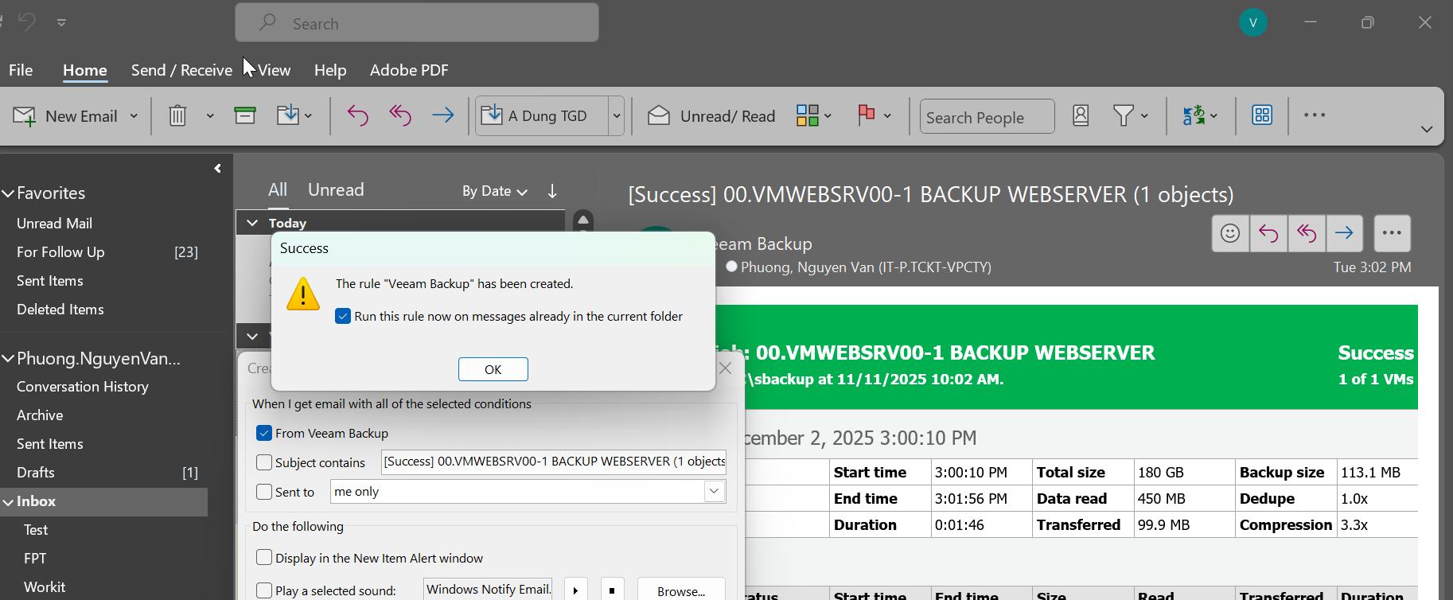1453x600 pixels.
Task: Click the Filter Email funnel icon
Action: point(1123,116)
